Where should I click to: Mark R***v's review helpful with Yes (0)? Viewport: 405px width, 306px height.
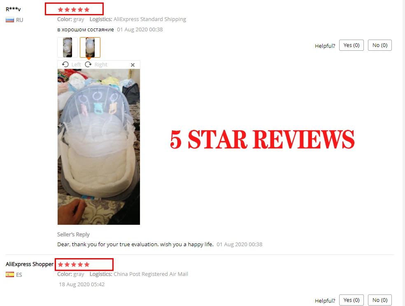(351, 45)
